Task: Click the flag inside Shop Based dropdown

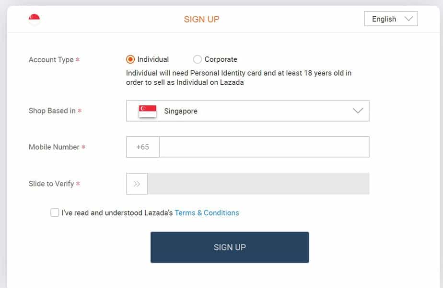Action: (148, 111)
